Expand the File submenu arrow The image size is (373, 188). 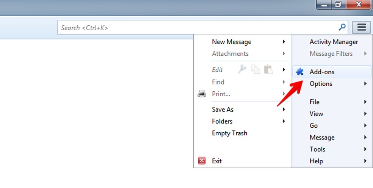click(365, 102)
